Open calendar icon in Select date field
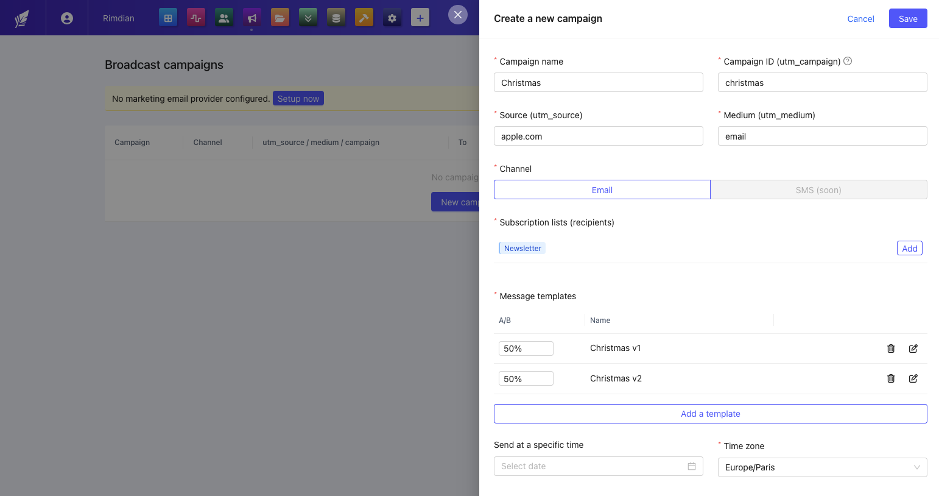 click(x=692, y=466)
